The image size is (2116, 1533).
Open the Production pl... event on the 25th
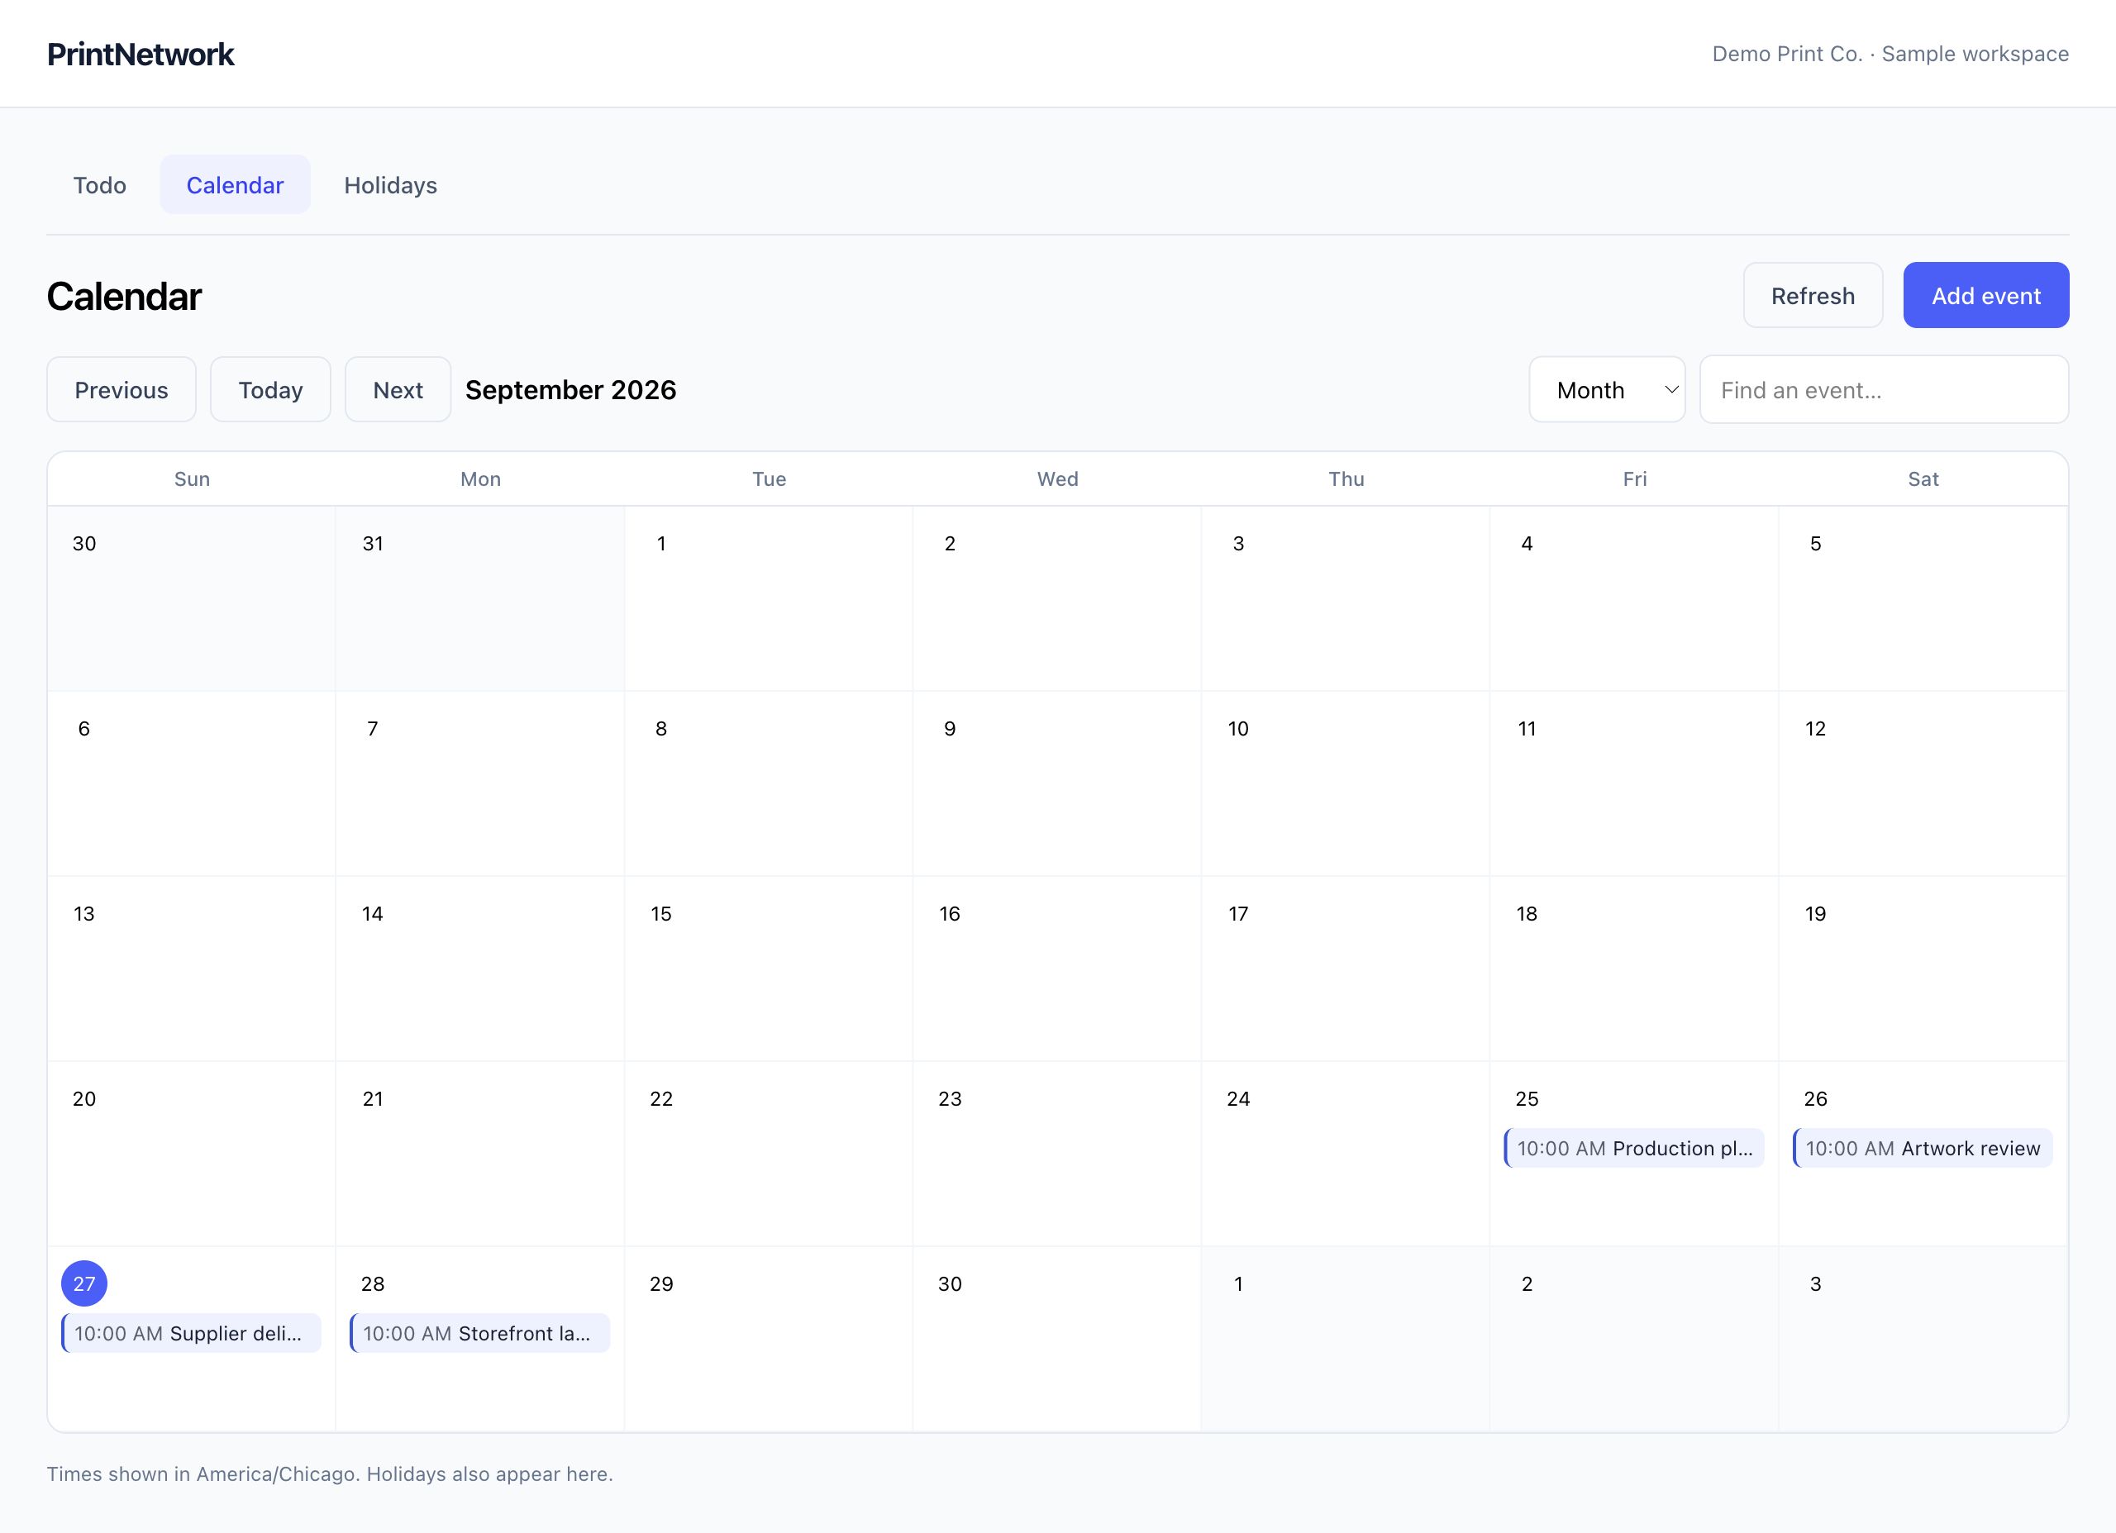coord(1633,1149)
